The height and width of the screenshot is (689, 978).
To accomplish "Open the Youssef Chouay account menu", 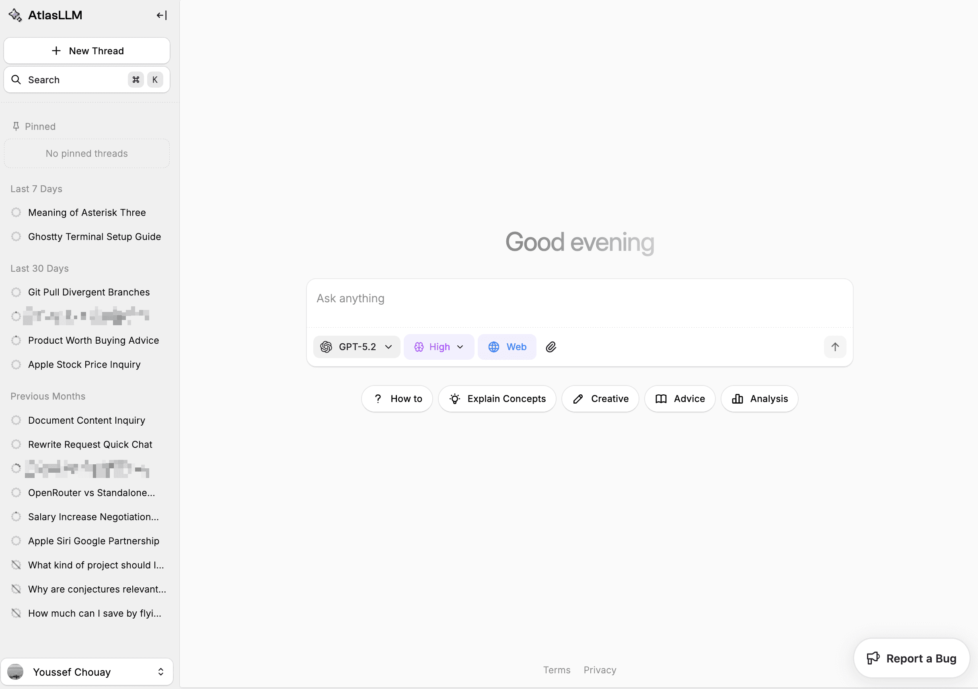I will (x=87, y=672).
